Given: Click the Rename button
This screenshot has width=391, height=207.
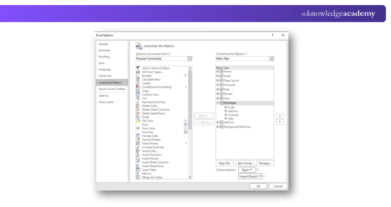Looking at the screenshot, I should (x=265, y=163).
